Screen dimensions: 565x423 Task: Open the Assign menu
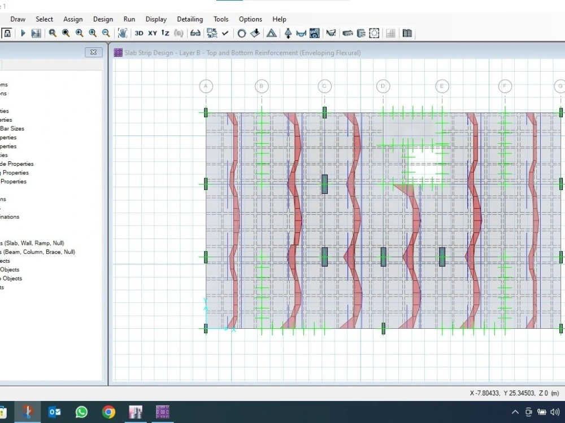pyautogui.click(x=73, y=19)
